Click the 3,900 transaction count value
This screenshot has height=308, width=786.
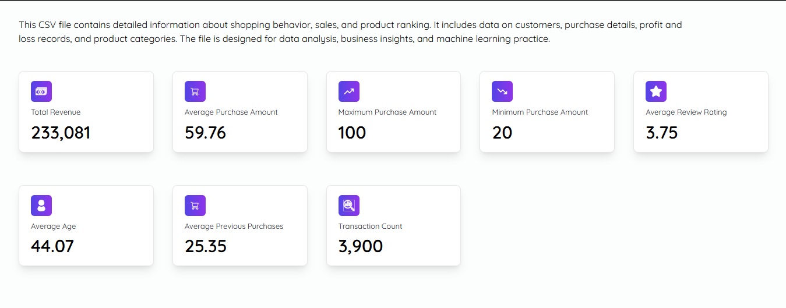(x=361, y=246)
